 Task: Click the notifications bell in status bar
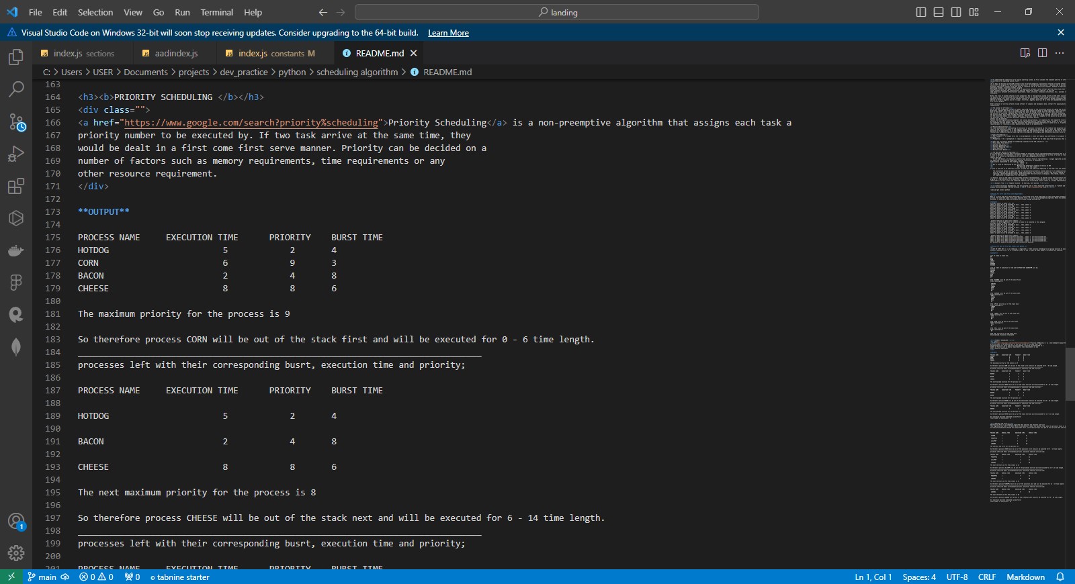[x=1060, y=577]
